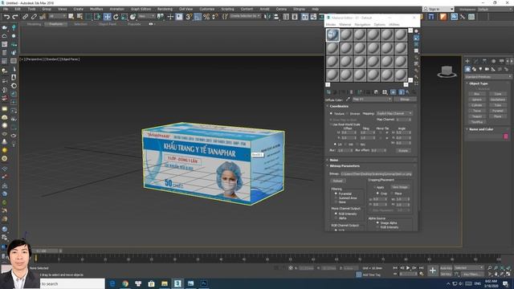The height and width of the screenshot is (289, 514).
Task: Select Summed Area filtering radio button
Action: click(x=336, y=198)
